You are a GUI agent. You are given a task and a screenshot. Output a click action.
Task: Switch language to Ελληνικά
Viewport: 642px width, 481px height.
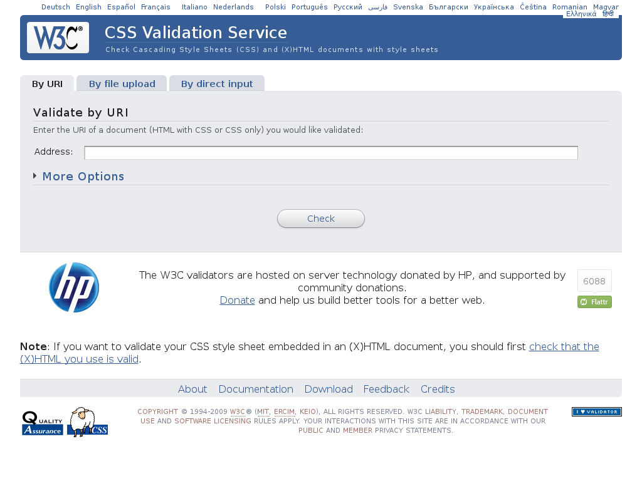[581, 14]
